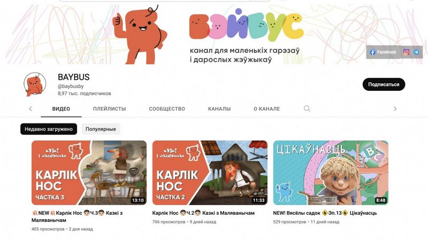Image resolution: width=428 pixels, height=241 pixels.
Task: Open the О КАНАЛЕ tab
Action: pos(266,109)
